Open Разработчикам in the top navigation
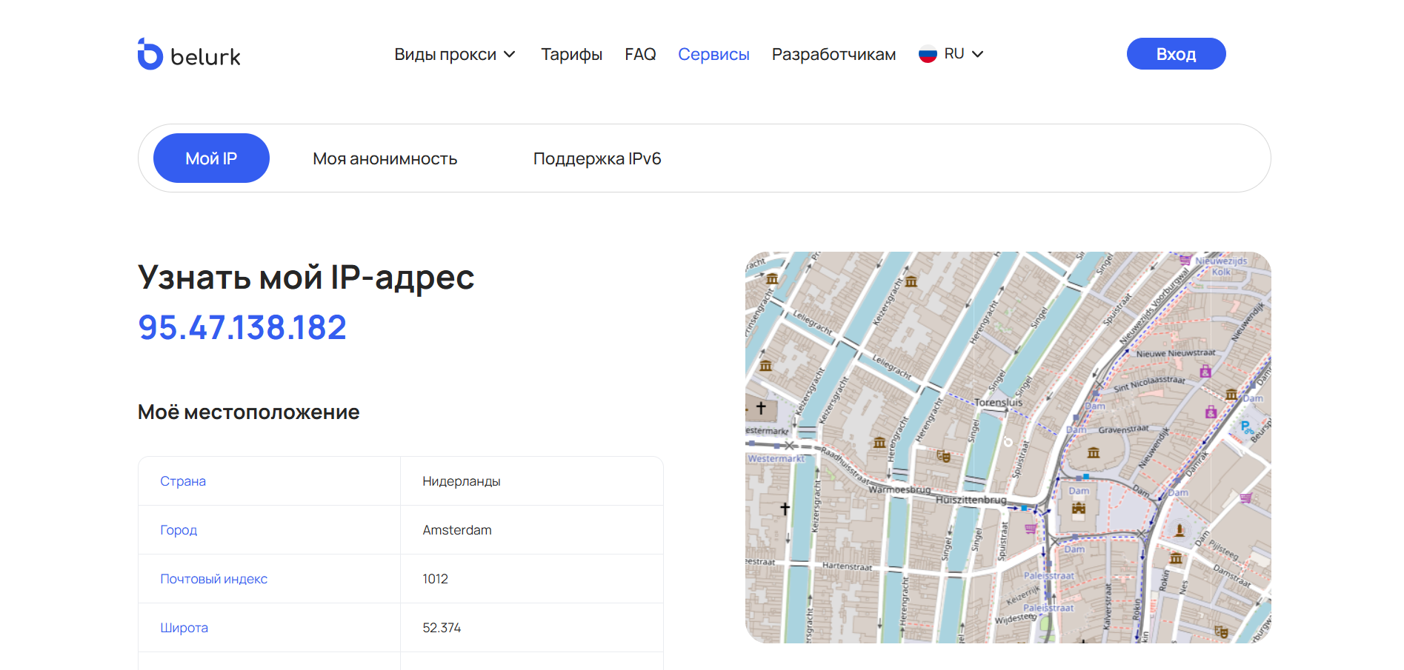This screenshot has height=670, width=1404. [834, 55]
